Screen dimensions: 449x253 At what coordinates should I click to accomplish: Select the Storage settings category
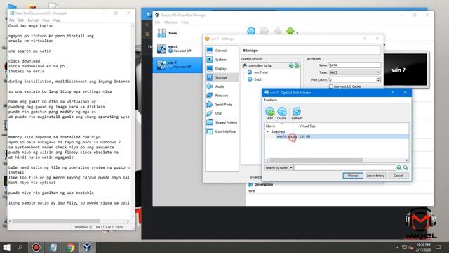click(222, 77)
